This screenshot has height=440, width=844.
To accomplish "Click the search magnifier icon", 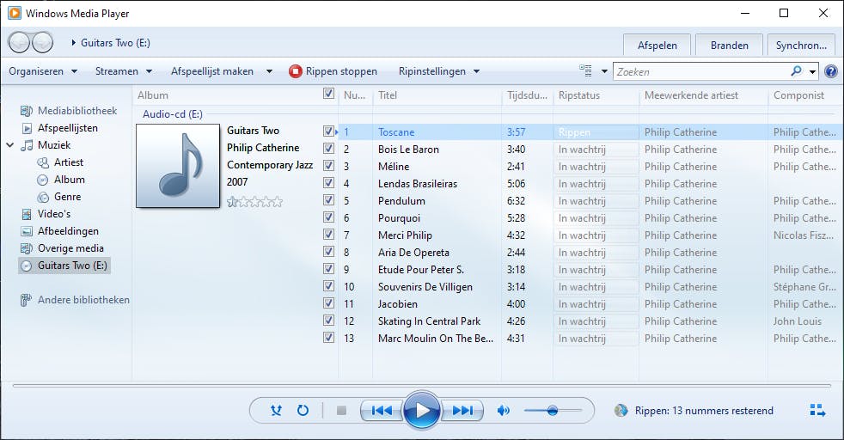I will click(797, 71).
